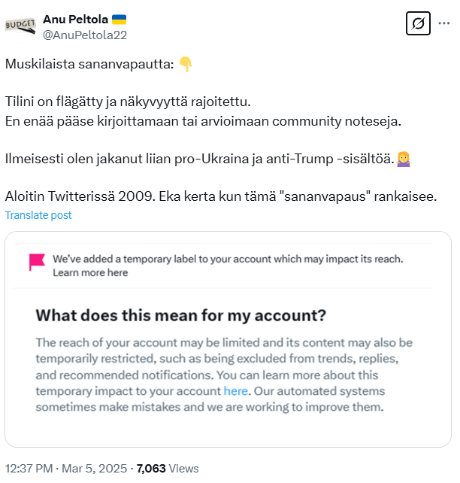The image size is (460, 483).
Task: Click the pointing-down hand emoji
Action: click(185, 65)
